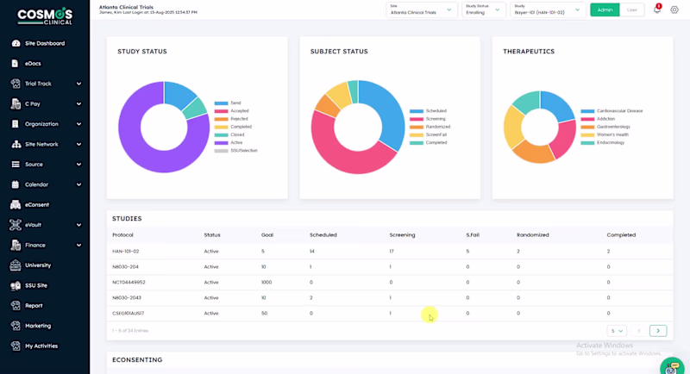Viewport: 690px width, 374px height.
Task: Toggle the Rejected legend entry
Action: 231,119
